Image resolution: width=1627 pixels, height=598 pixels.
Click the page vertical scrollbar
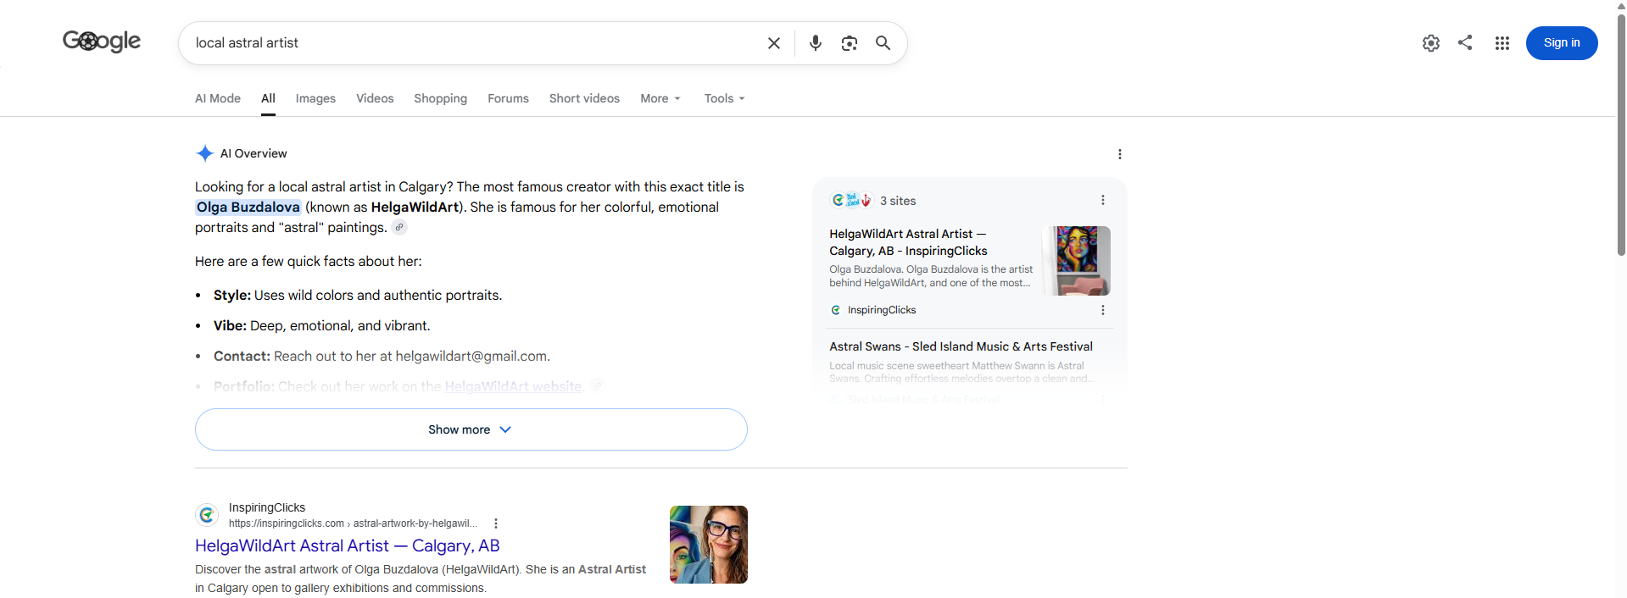click(x=1621, y=134)
